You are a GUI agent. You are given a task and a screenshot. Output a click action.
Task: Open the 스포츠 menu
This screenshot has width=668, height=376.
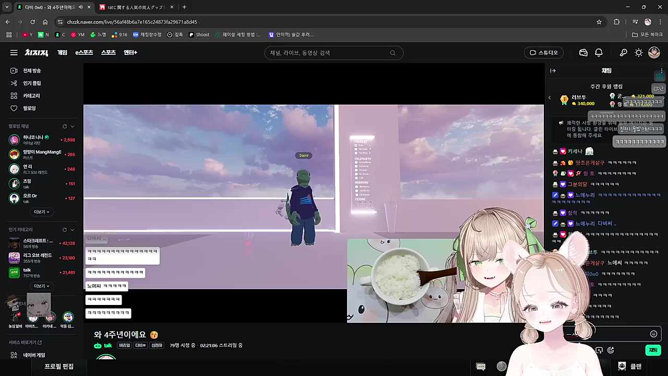pyautogui.click(x=108, y=53)
